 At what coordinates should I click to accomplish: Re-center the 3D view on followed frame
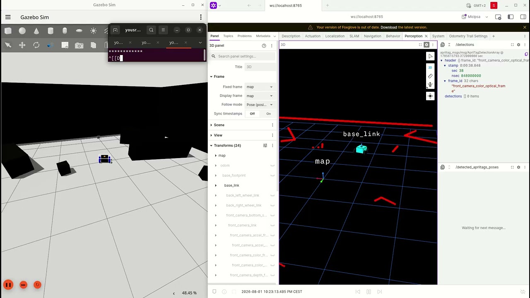click(x=430, y=96)
